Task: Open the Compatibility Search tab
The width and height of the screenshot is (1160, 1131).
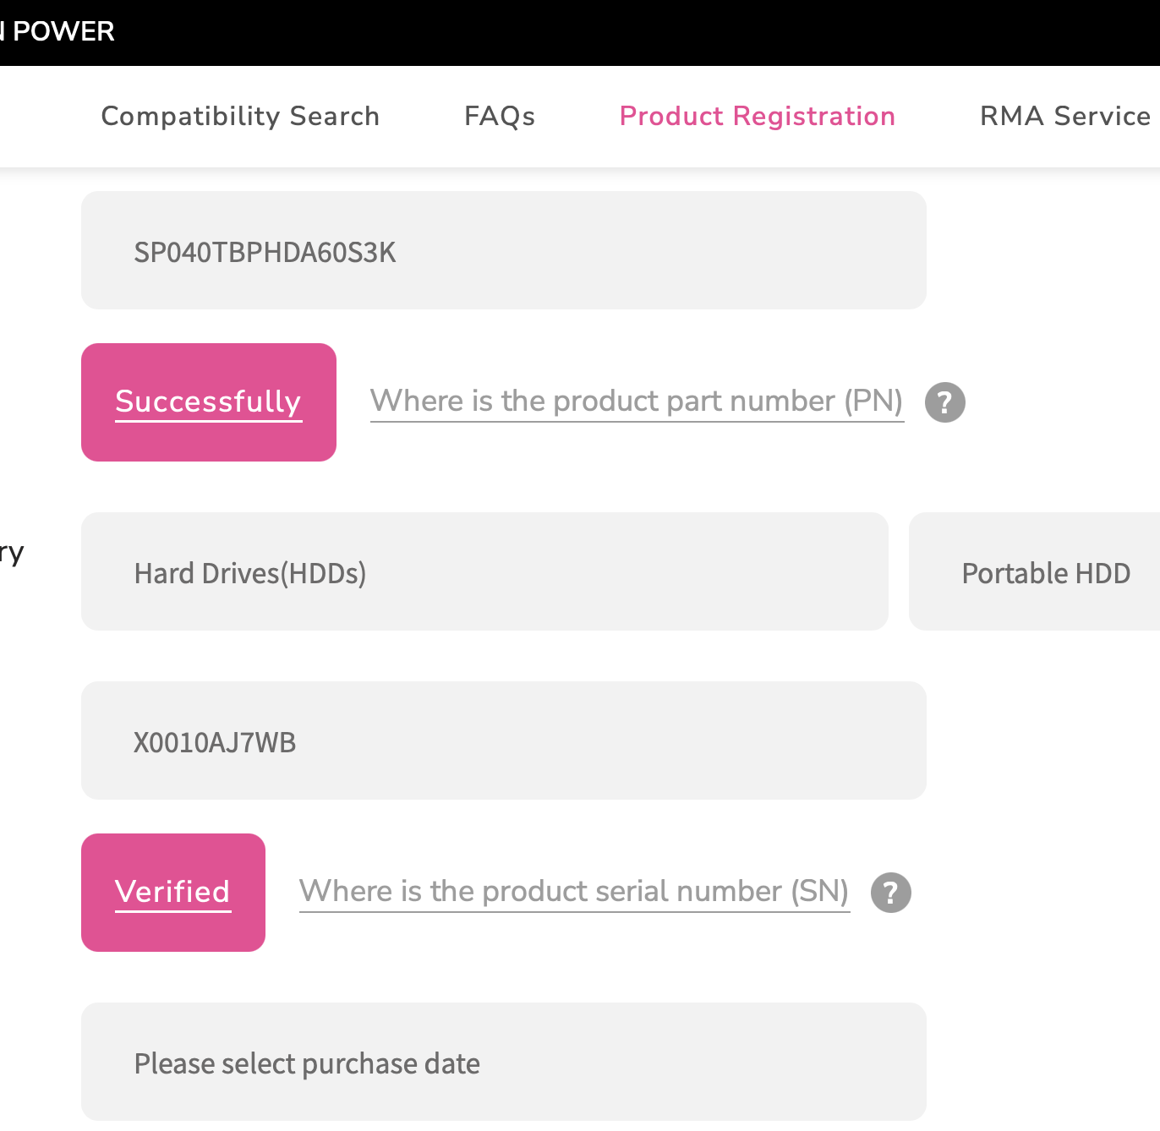Action: pos(240,116)
